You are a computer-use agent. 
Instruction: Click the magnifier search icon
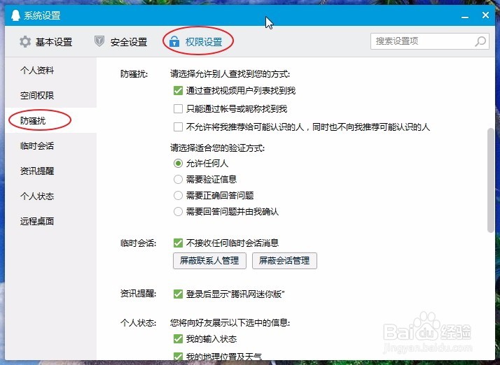coord(480,41)
